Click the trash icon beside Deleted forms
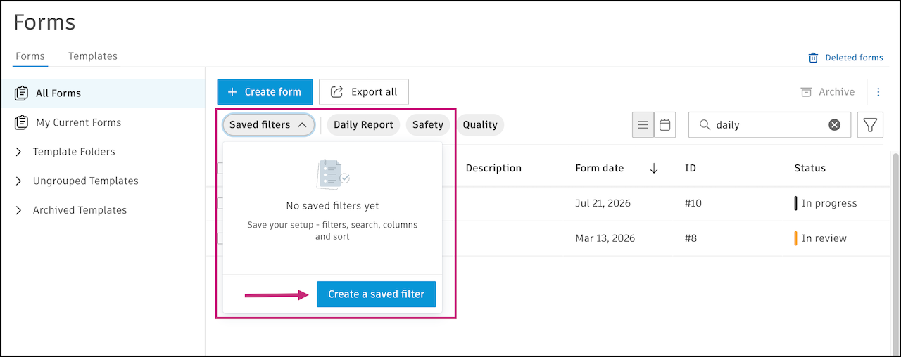 point(813,58)
